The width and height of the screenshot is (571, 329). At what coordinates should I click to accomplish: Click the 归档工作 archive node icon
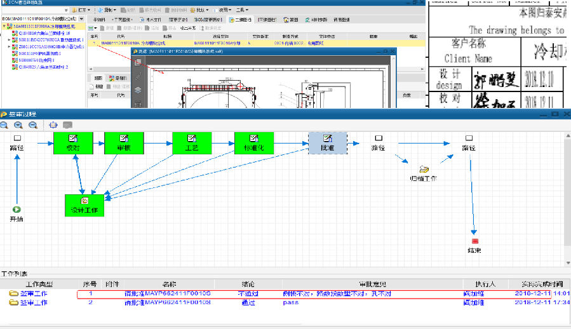pos(424,169)
